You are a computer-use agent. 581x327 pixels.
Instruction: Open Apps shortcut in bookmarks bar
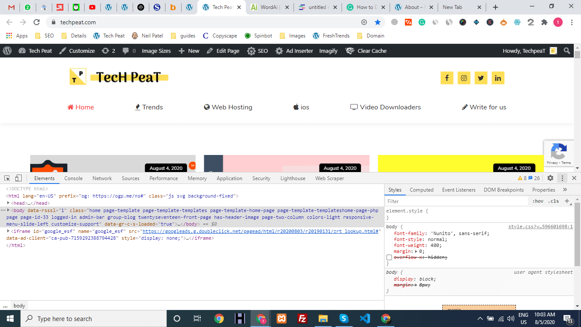point(17,36)
